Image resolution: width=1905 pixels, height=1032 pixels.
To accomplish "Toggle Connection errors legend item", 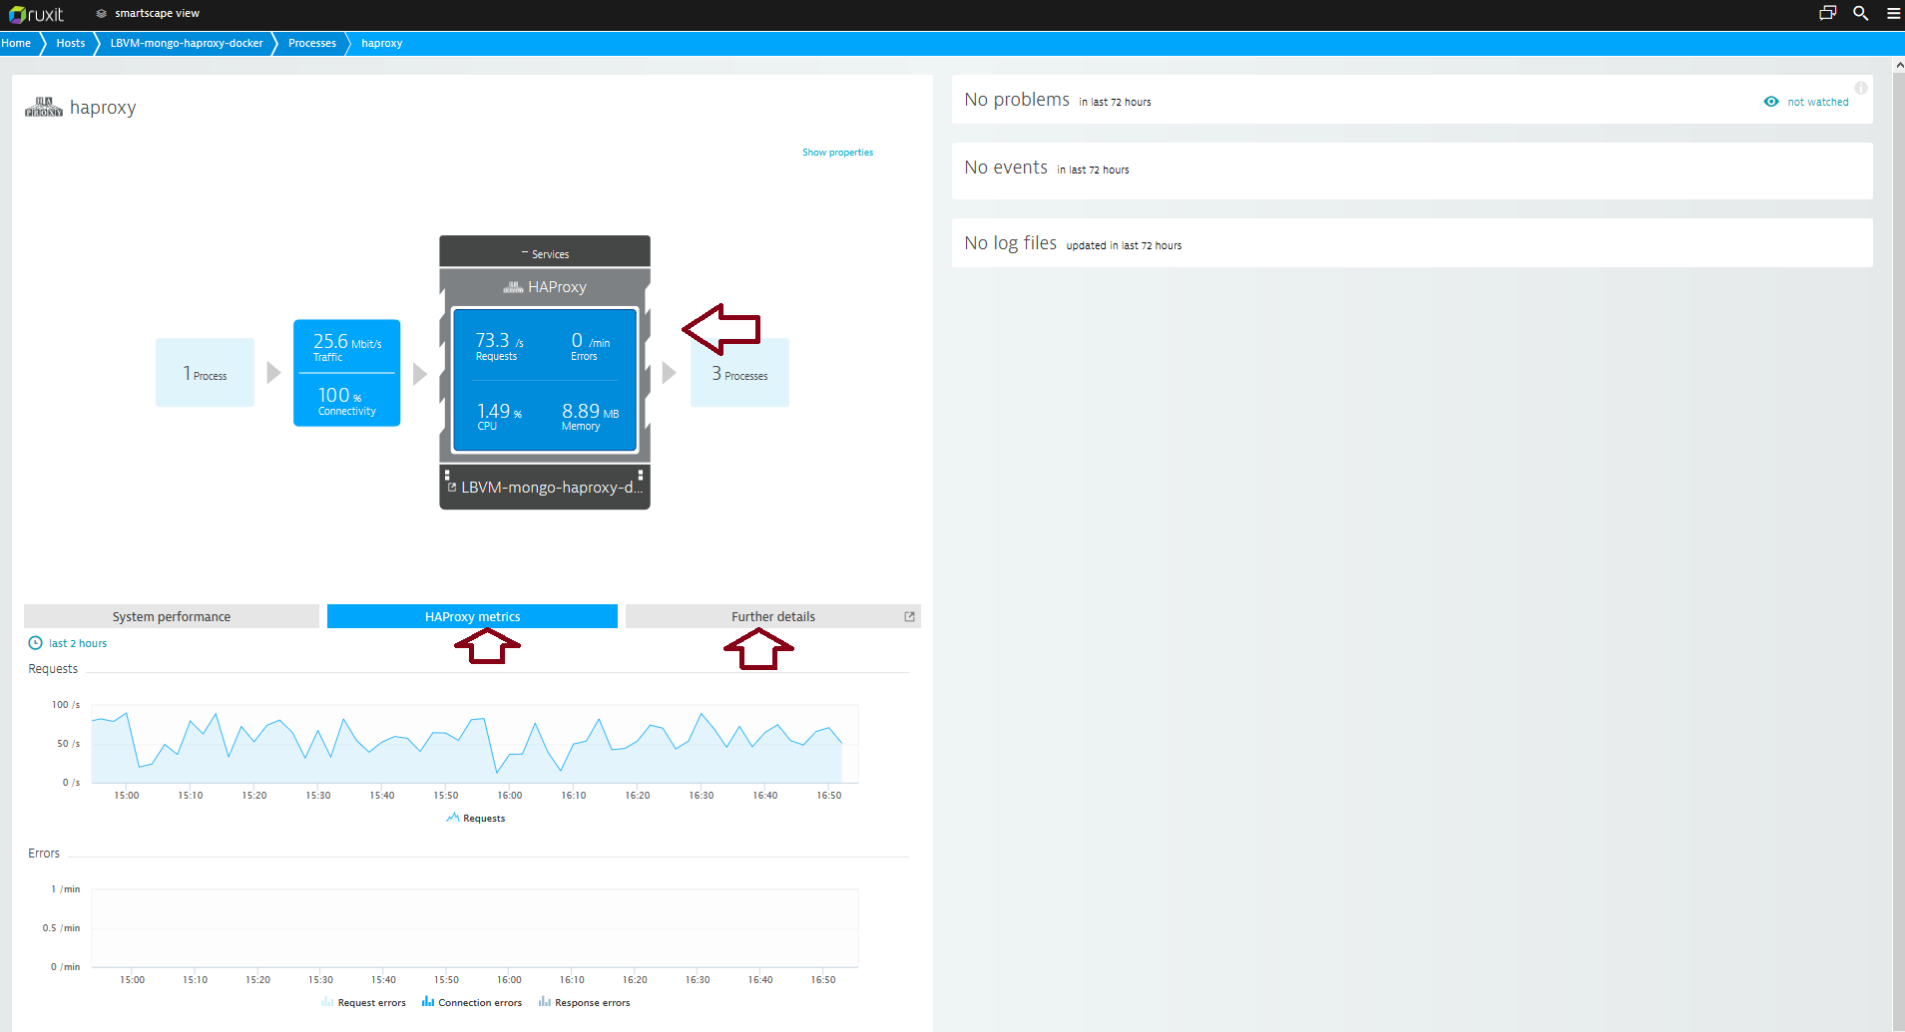I will pos(472,1003).
